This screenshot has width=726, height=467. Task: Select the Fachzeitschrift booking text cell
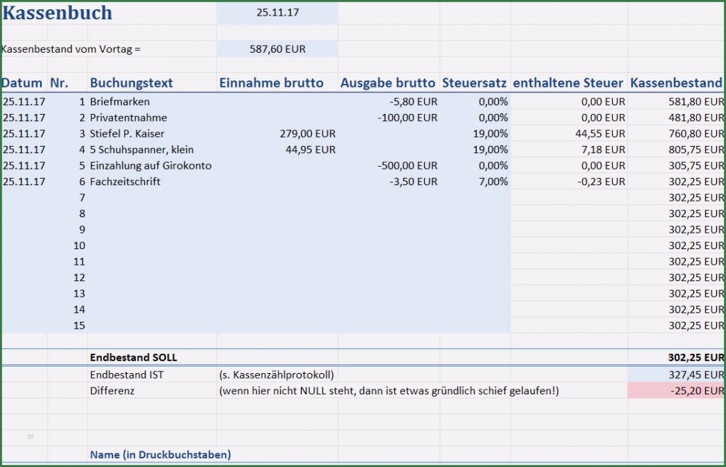pyautogui.click(x=125, y=182)
